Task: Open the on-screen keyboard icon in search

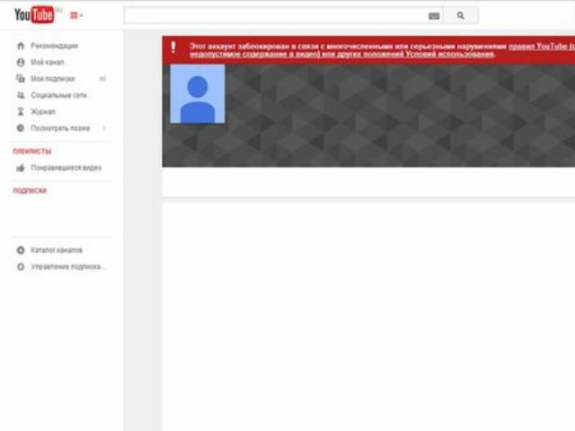Action: click(x=434, y=16)
